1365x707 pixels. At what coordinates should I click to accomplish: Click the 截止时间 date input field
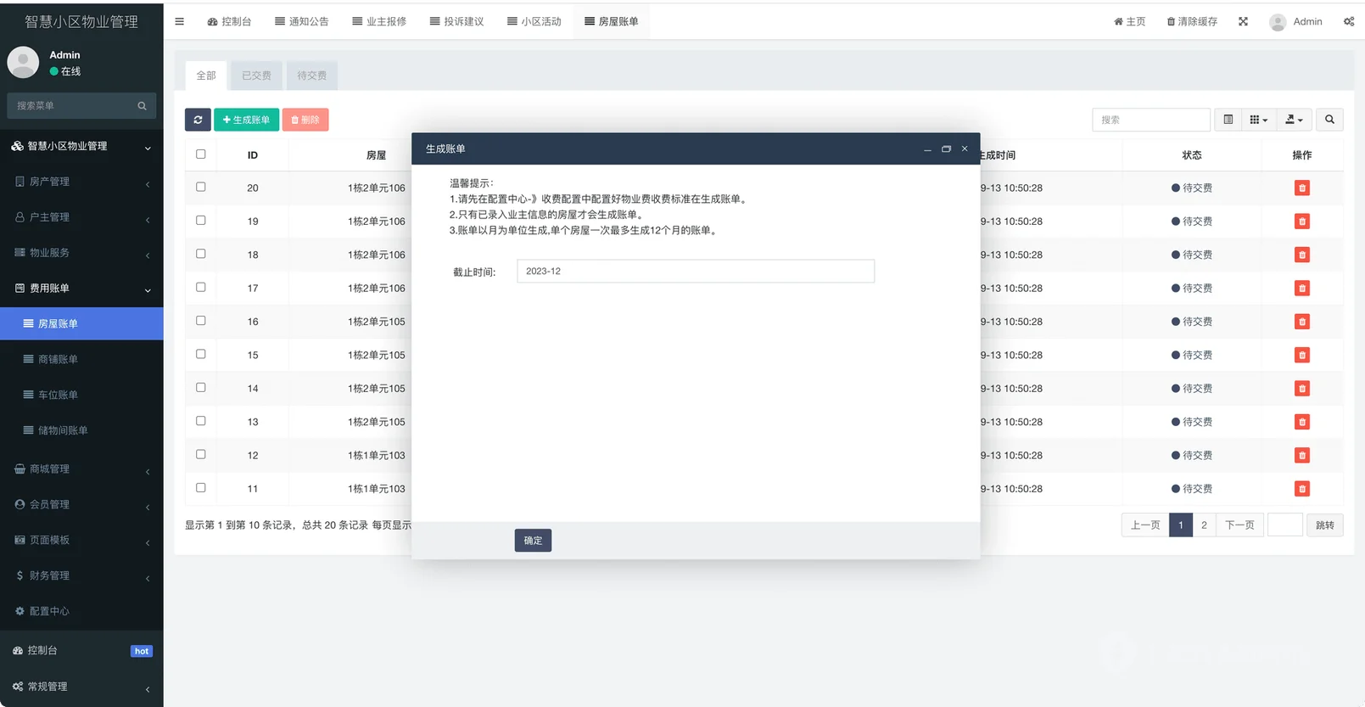coord(695,272)
